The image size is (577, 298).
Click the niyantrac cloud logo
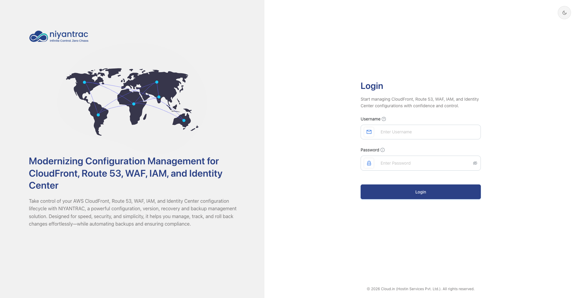tap(59, 36)
